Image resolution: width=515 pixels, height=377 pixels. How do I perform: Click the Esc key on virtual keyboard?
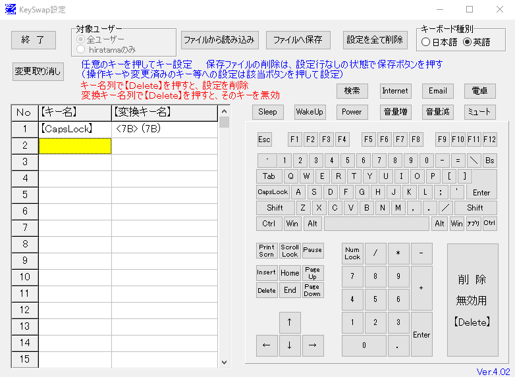coord(264,139)
